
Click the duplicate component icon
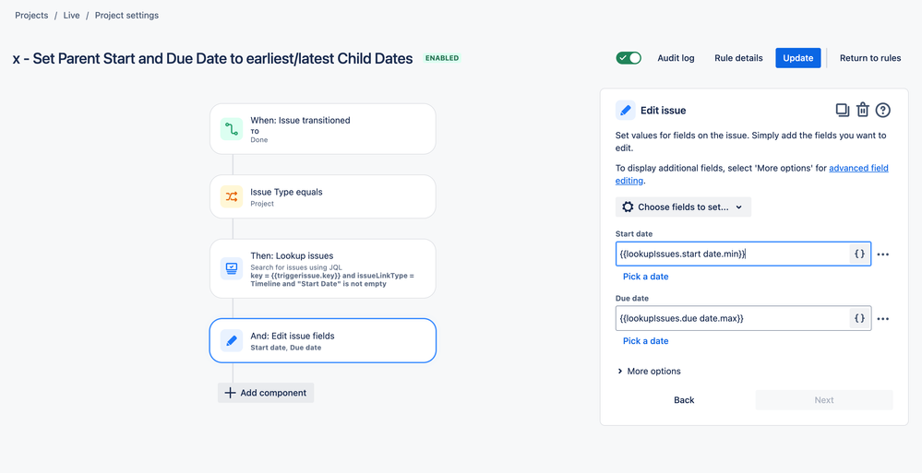pyautogui.click(x=842, y=110)
